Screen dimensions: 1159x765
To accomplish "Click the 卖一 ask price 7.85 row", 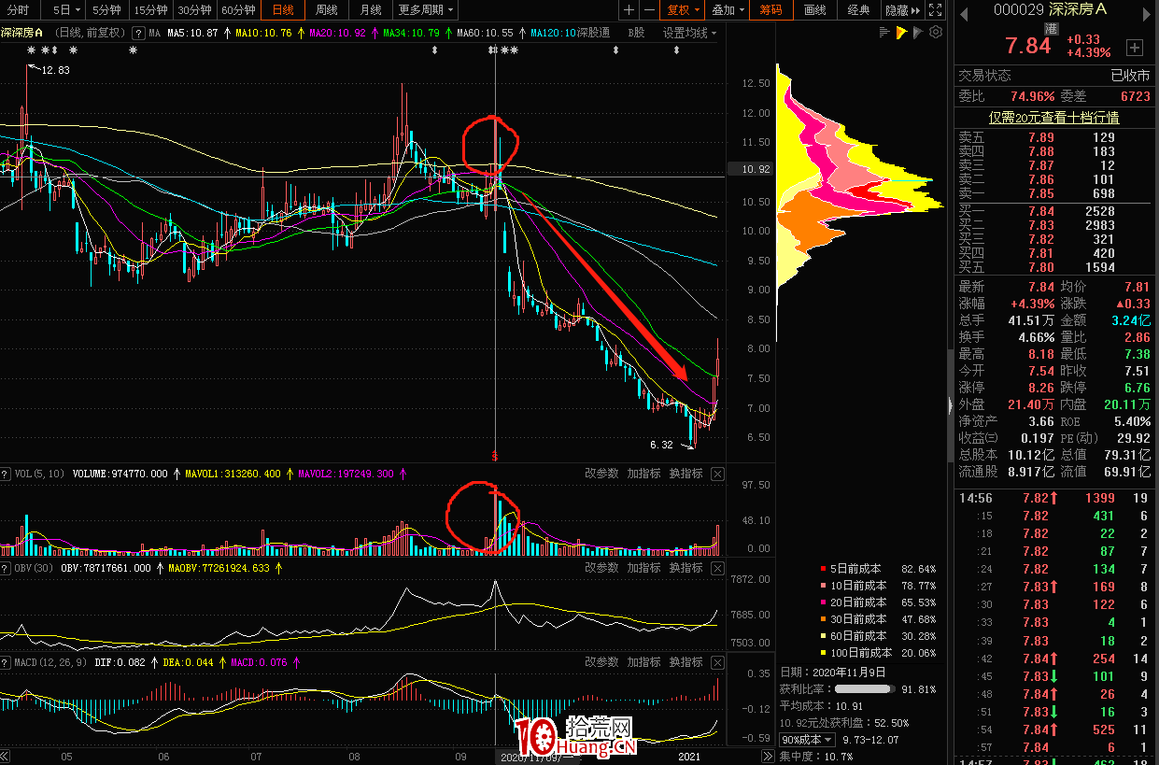I will click(1054, 193).
